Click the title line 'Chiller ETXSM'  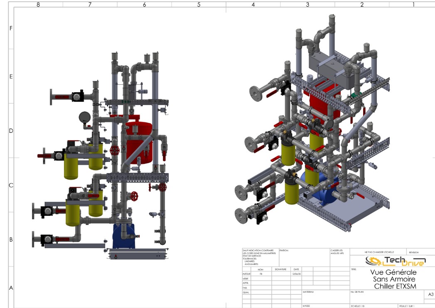[395, 286]
